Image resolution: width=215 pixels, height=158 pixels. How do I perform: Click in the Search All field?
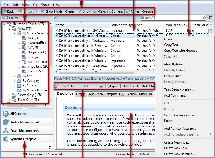[171, 18]
